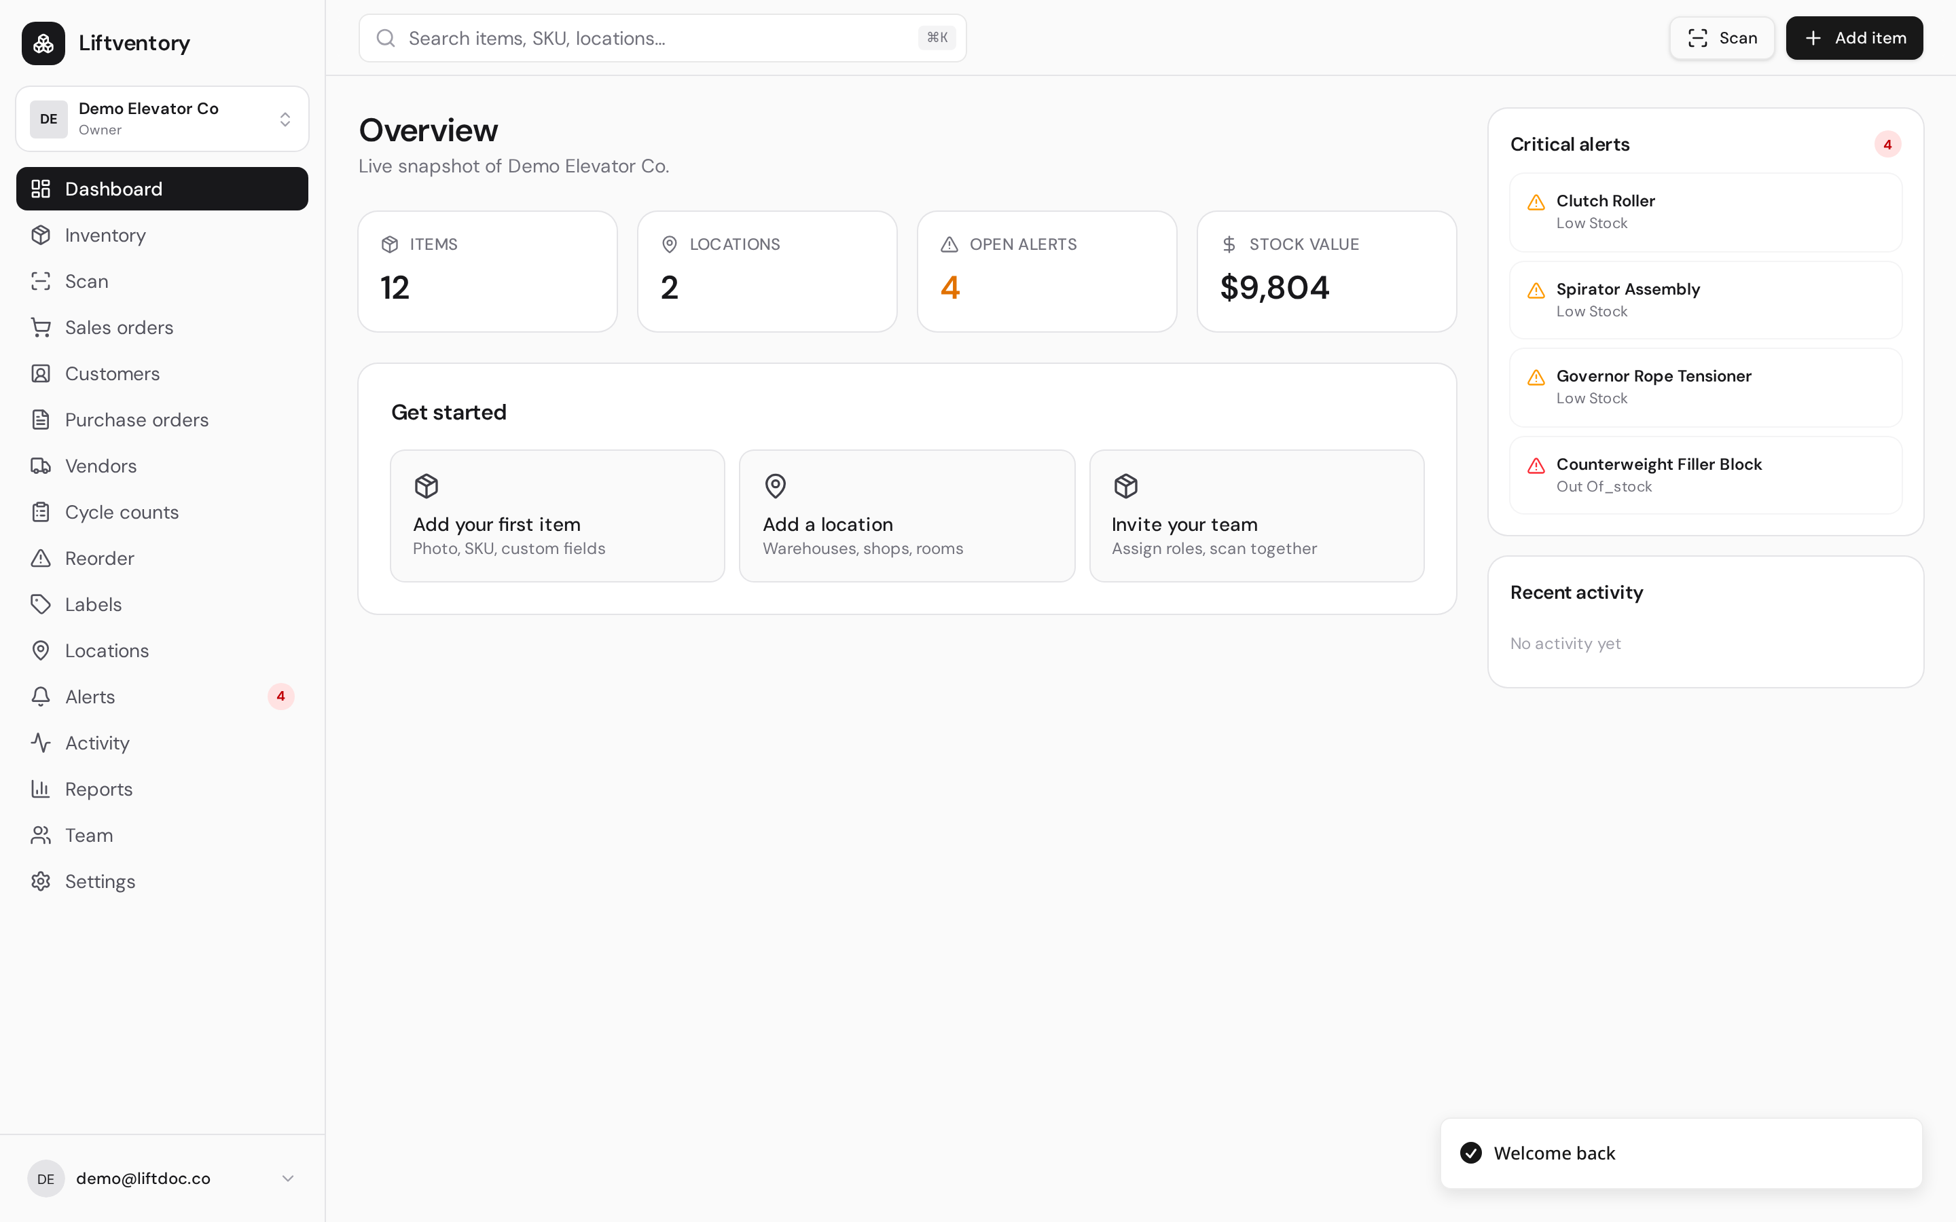Click the search items input field
The width and height of the screenshot is (1956, 1222).
click(x=662, y=38)
